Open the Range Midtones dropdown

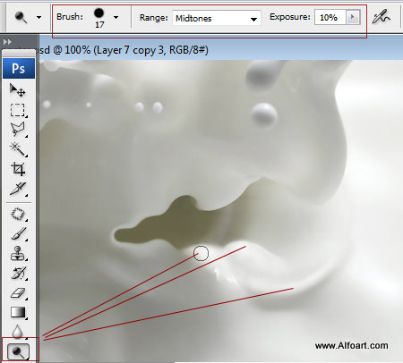(217, 18)
